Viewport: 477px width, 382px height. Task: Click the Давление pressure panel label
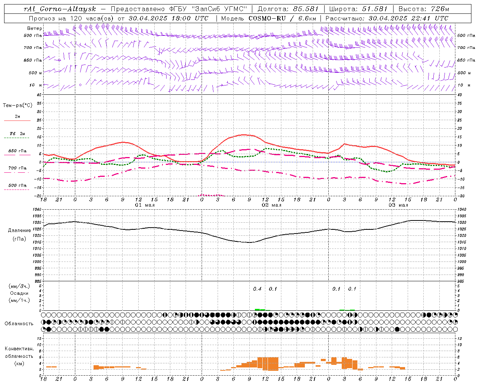point(19,231)
